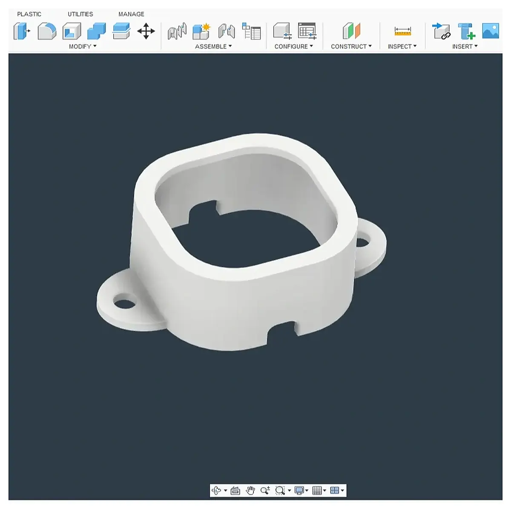511x511 pixels.
Task: Click the Insert Canvas image icon
Action: pyautogui.click(x=491, y=31)
